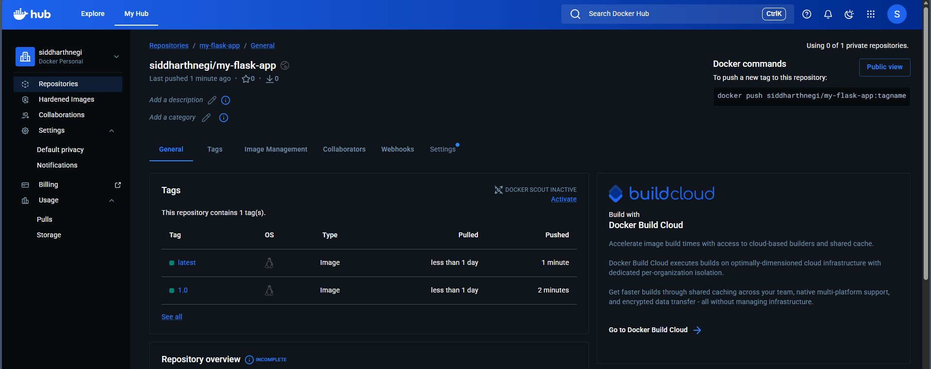Collapse the Usage section in the sidebar
This screenshot has width=931, height=369.
pos(112,200)
